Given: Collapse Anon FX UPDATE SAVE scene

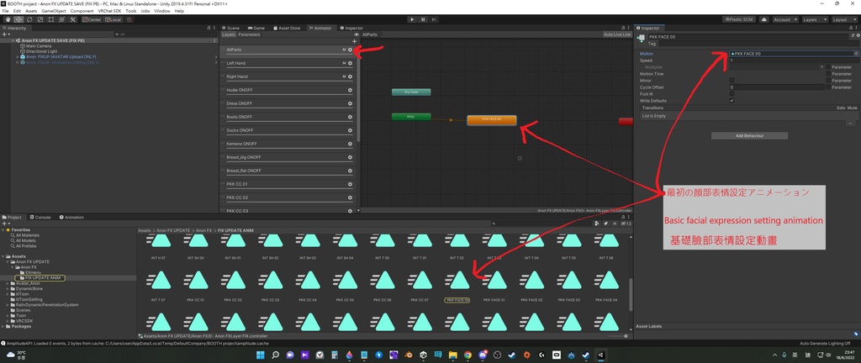Looking at the screenshot, I should (x=13, y=40).
